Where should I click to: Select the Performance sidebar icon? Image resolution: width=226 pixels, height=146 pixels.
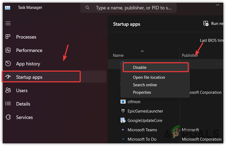8,50
